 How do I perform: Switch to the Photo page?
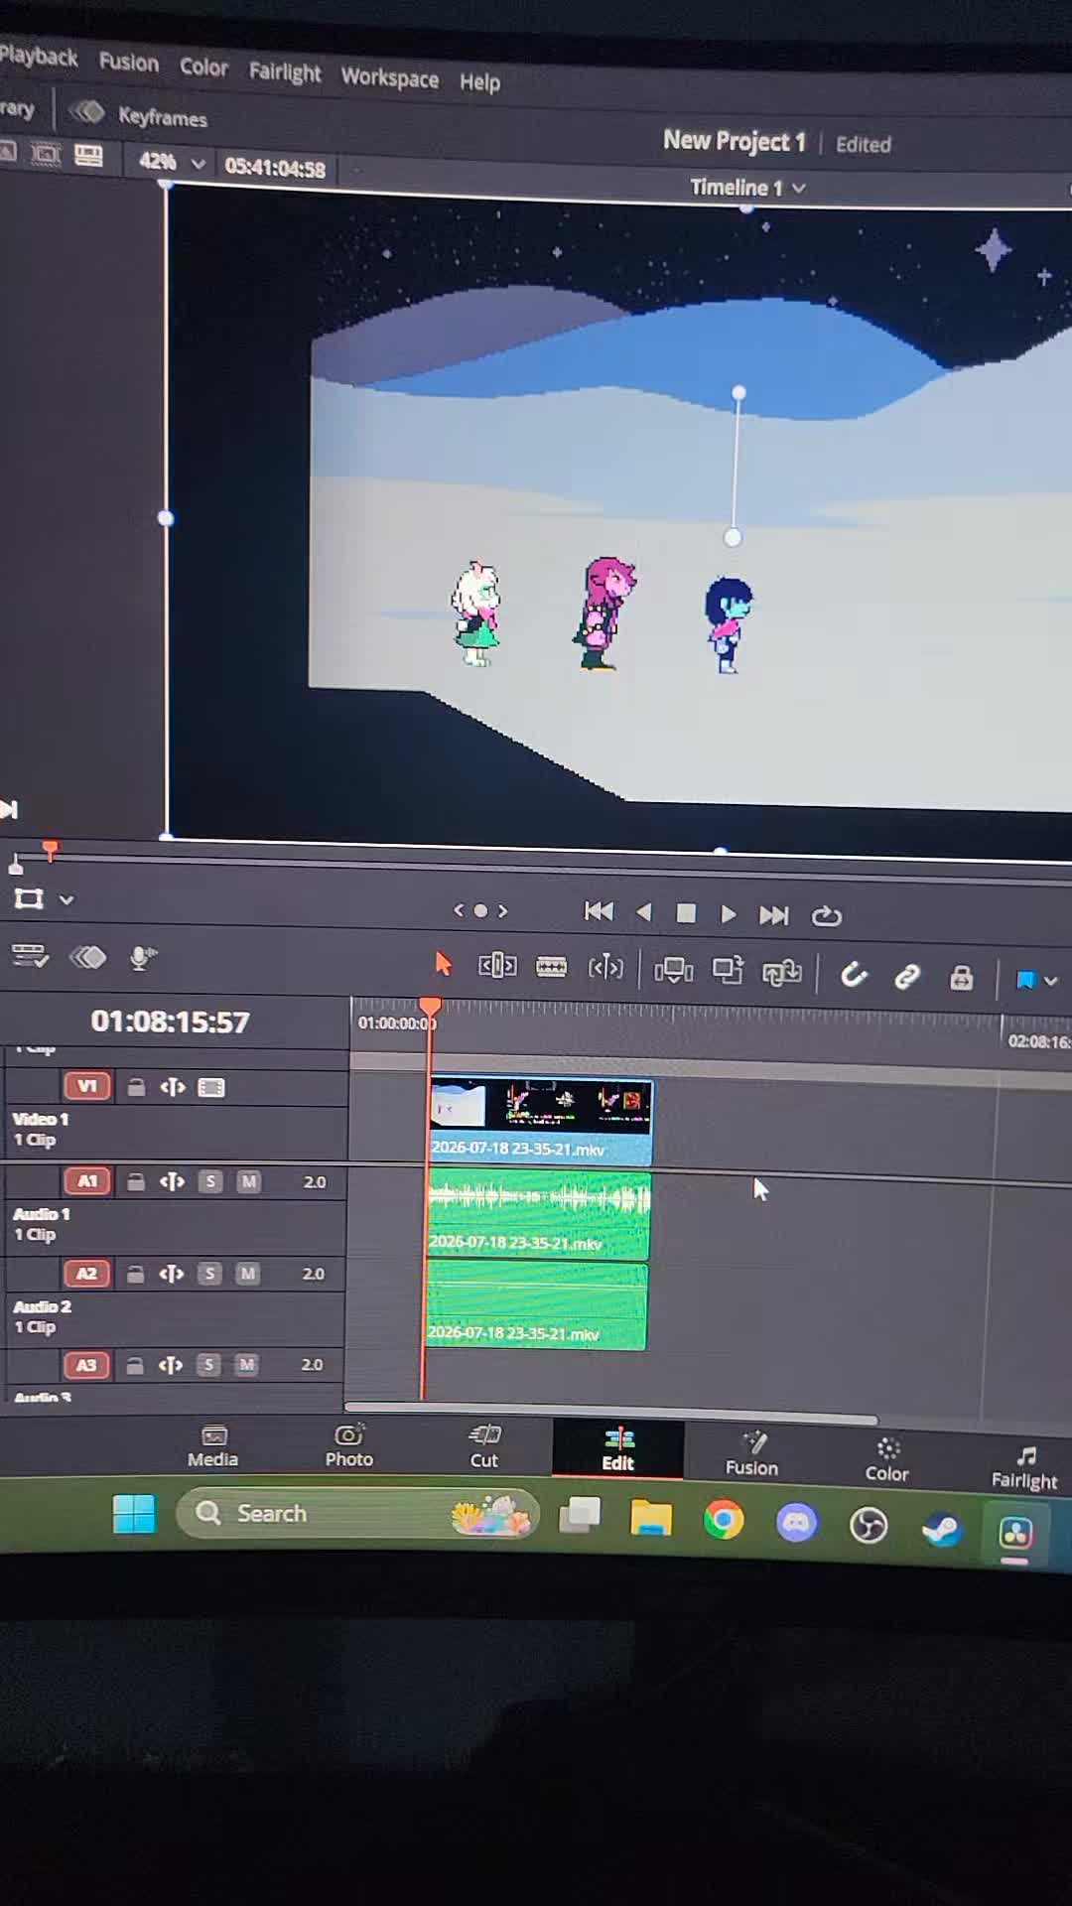pos(349,1446)
